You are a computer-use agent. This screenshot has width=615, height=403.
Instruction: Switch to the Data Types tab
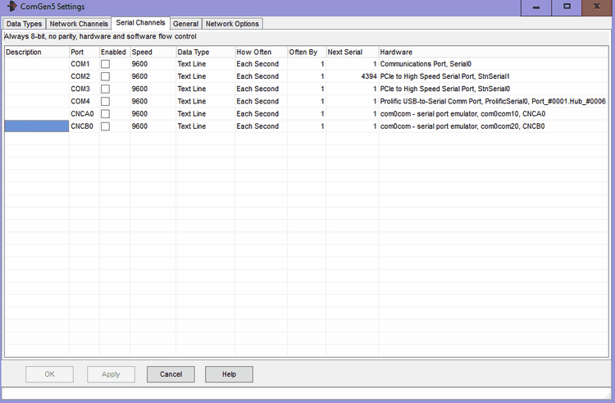pyautogui.click(x=24, y=24)
